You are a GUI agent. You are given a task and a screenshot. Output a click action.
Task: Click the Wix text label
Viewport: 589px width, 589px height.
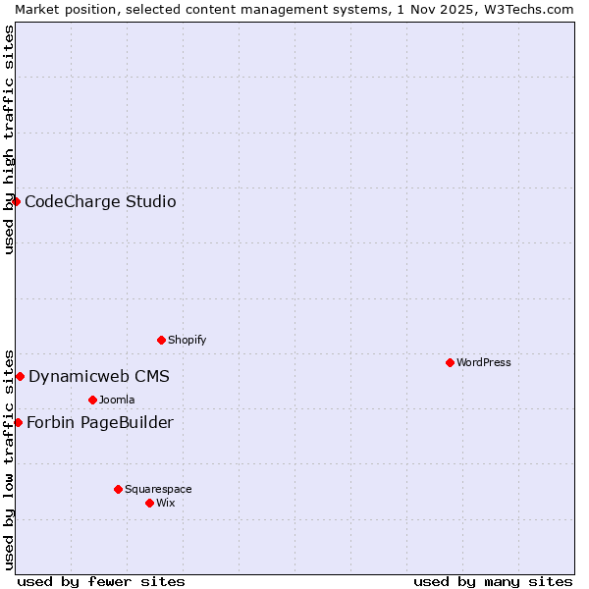[165, 503]
